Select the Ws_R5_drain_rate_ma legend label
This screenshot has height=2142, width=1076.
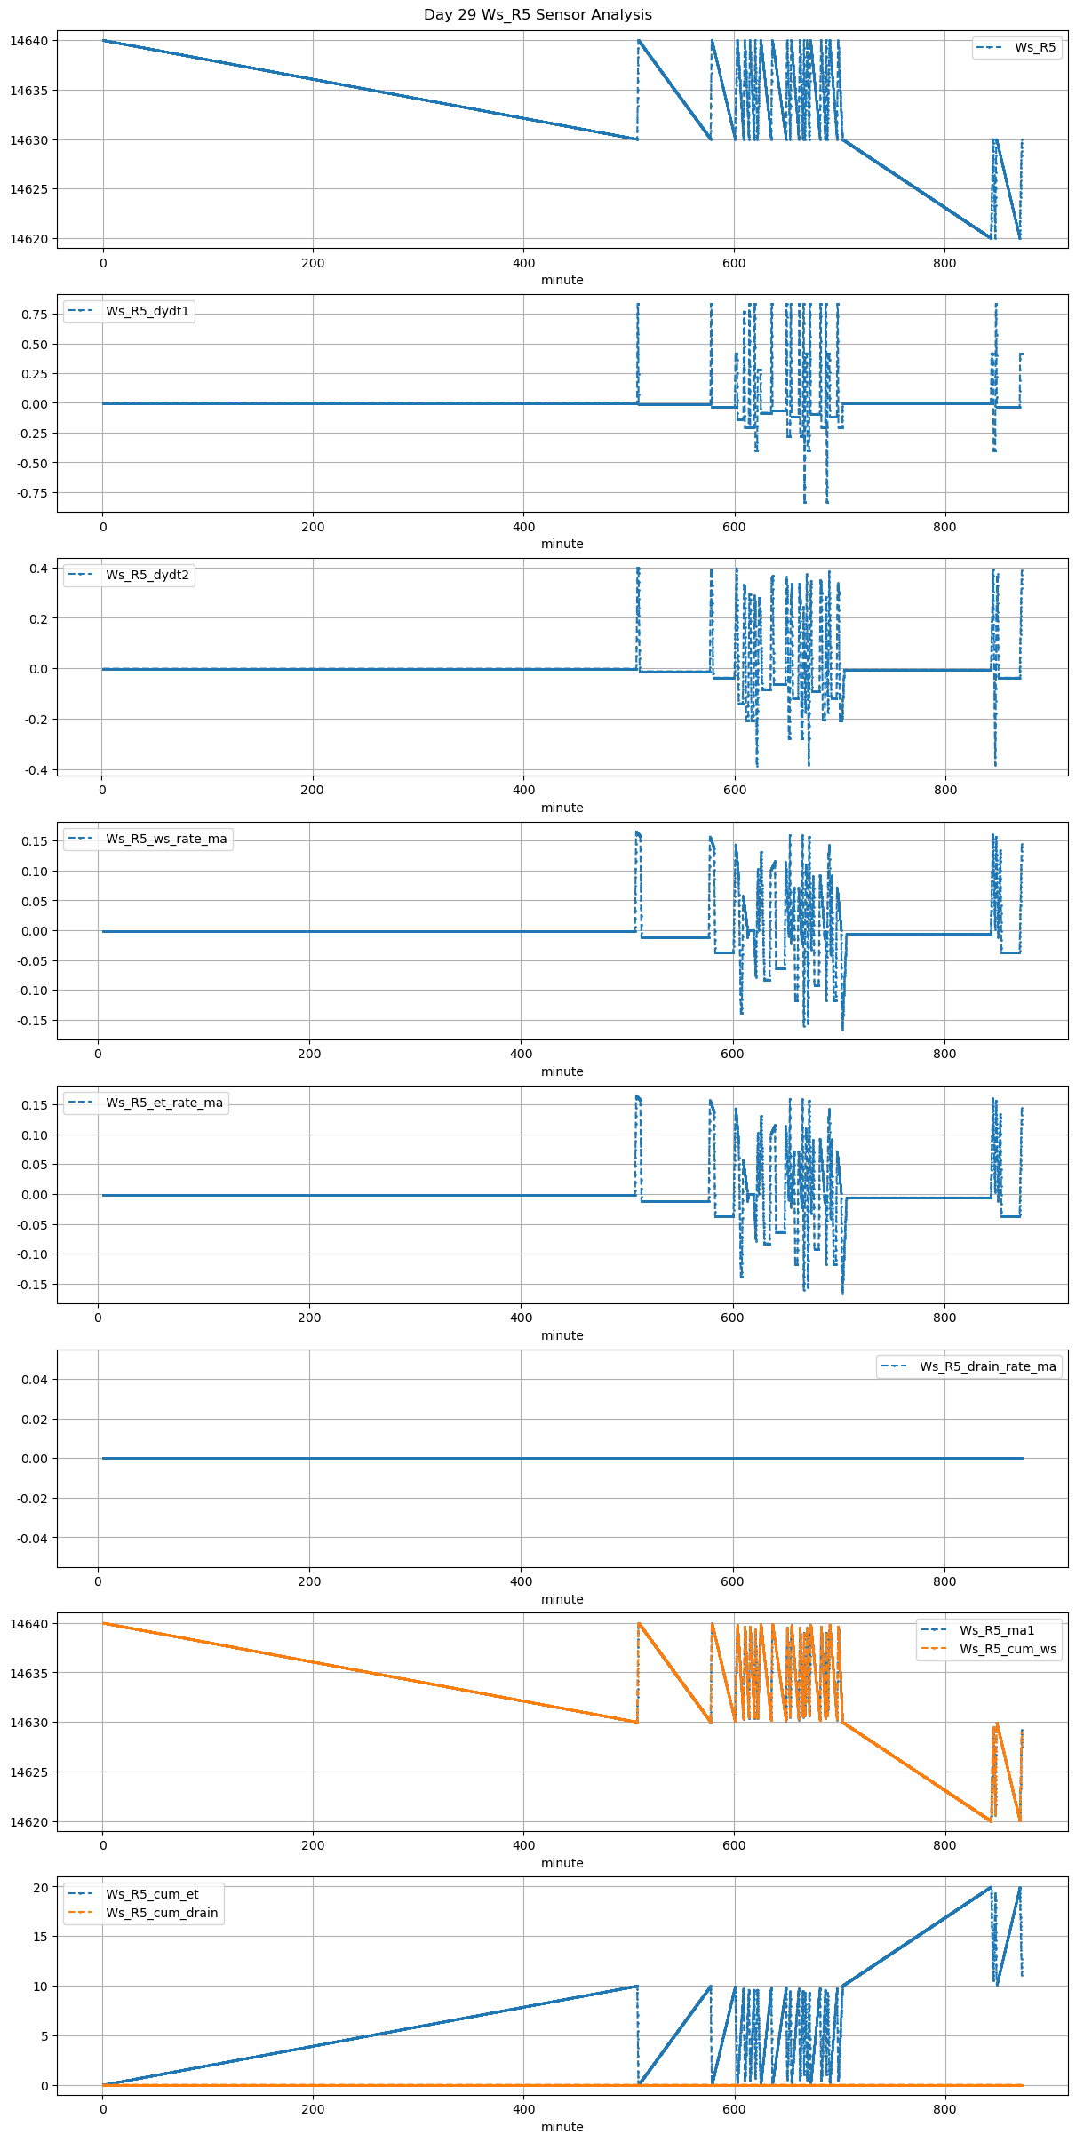(x=988, y=1366)
